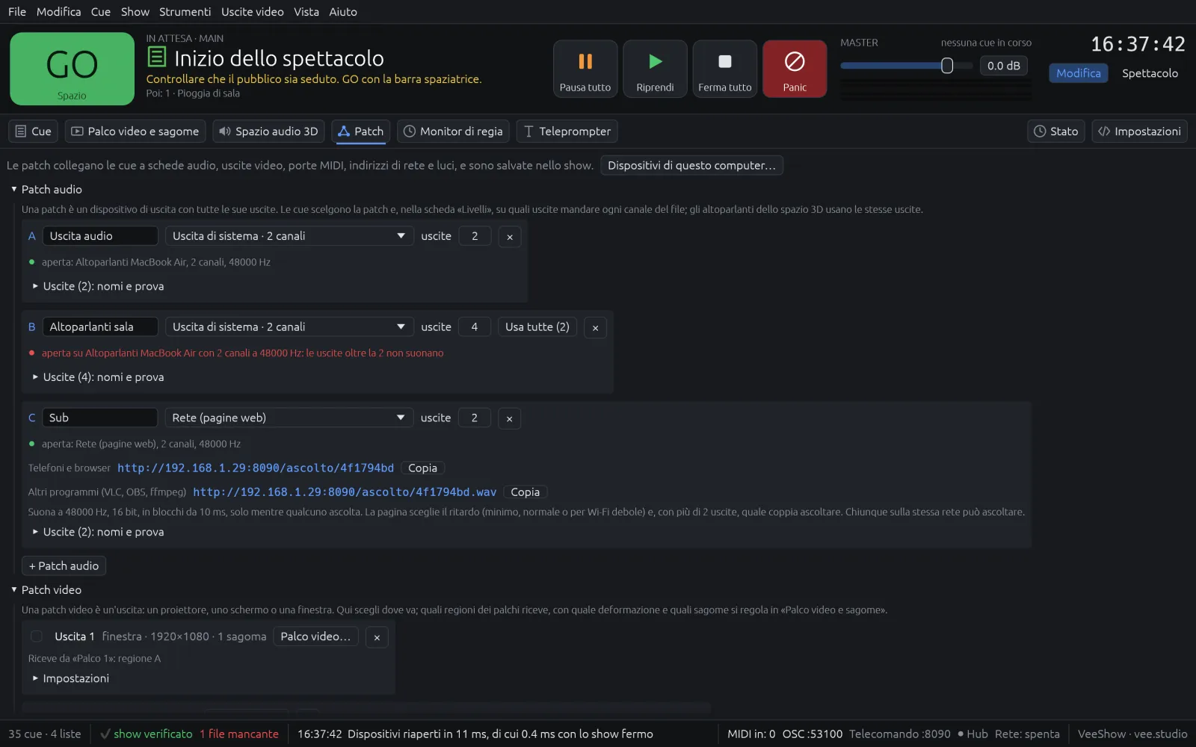Click Usa tutte (2) button
Viewport: 1196px width, 747px height.
tap(537, 327)
